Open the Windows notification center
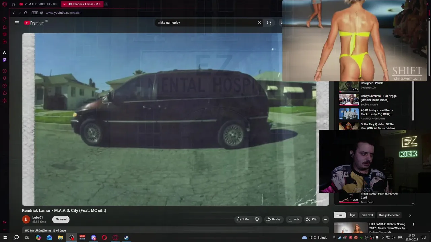Viewport: 431px width, 242px height. coord(424,238)
